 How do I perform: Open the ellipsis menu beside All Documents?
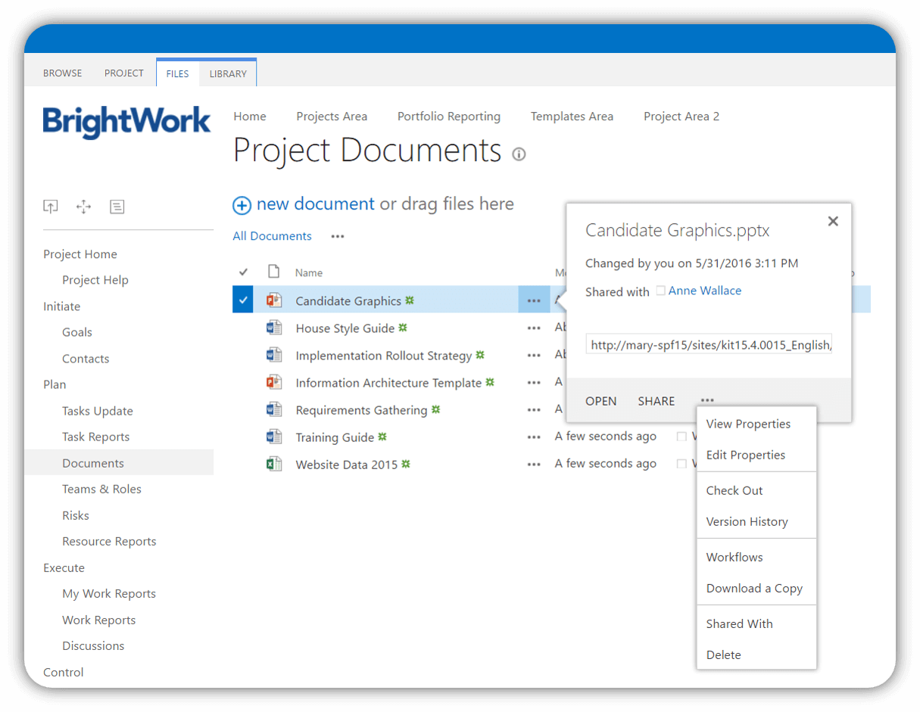[337, 236]
